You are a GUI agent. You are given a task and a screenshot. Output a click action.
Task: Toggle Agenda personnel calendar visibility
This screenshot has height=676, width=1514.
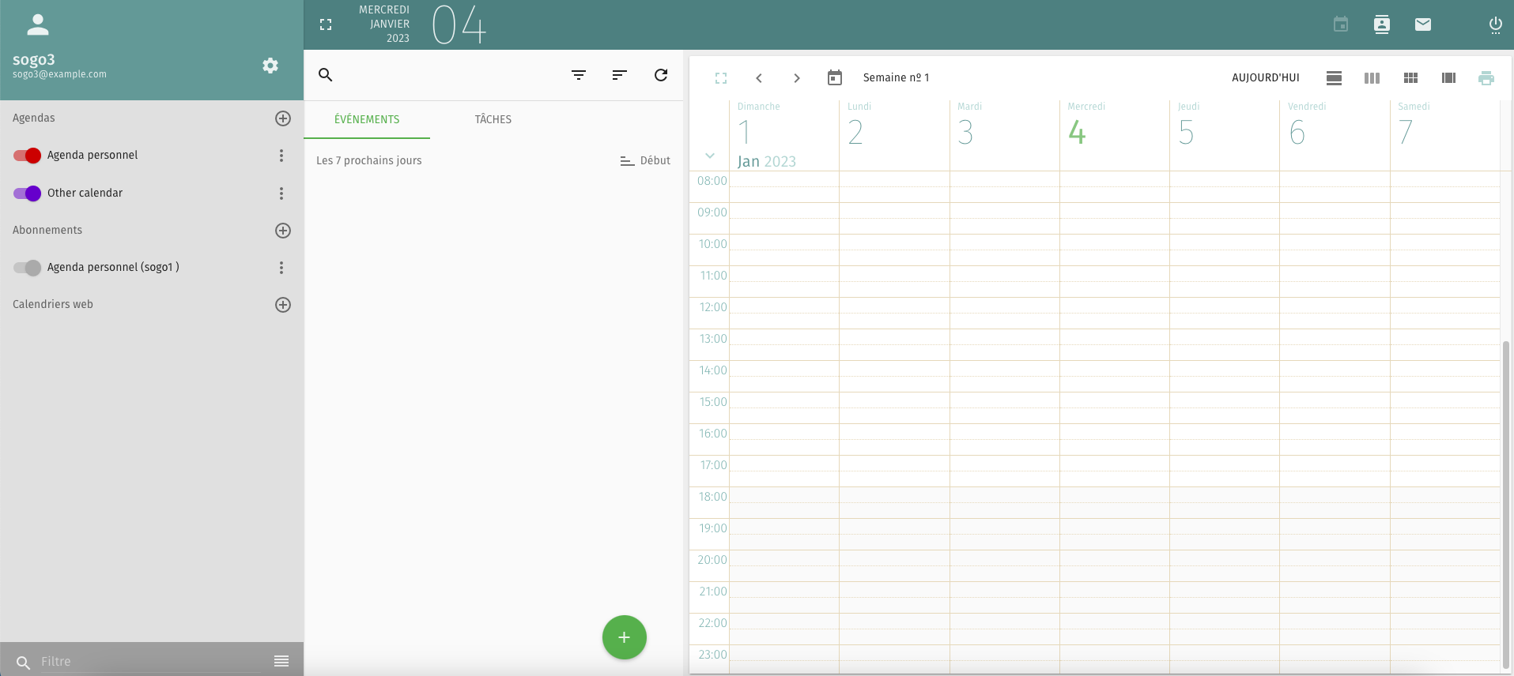(x=27, y=156)
